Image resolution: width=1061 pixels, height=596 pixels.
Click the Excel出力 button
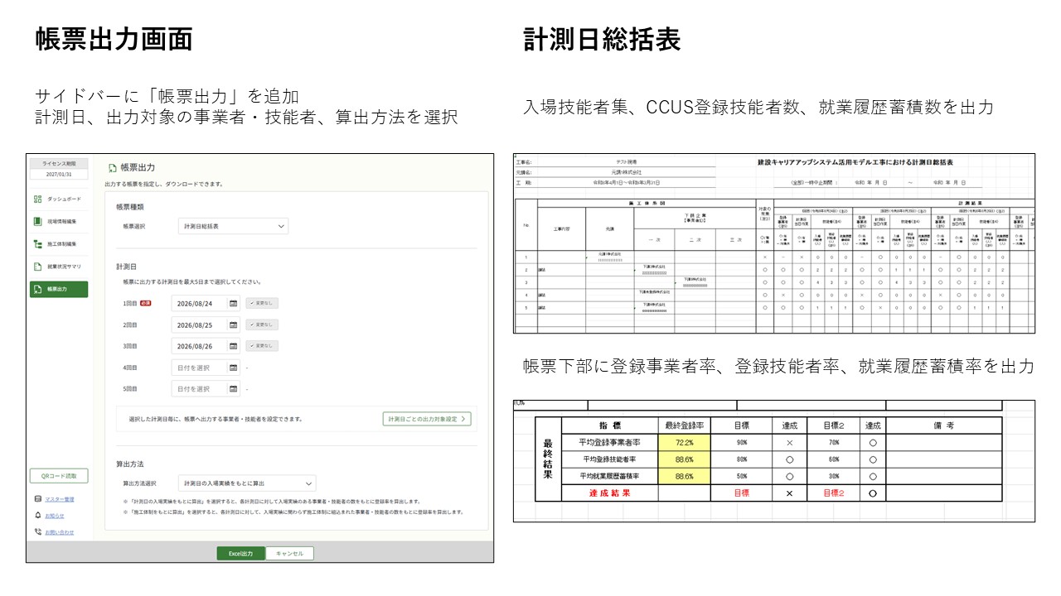(240, 554)
